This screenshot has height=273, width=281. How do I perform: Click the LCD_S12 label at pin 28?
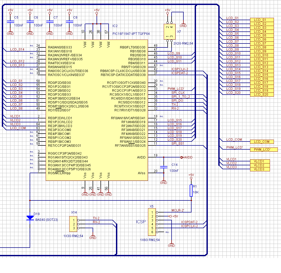click(17, 61)
